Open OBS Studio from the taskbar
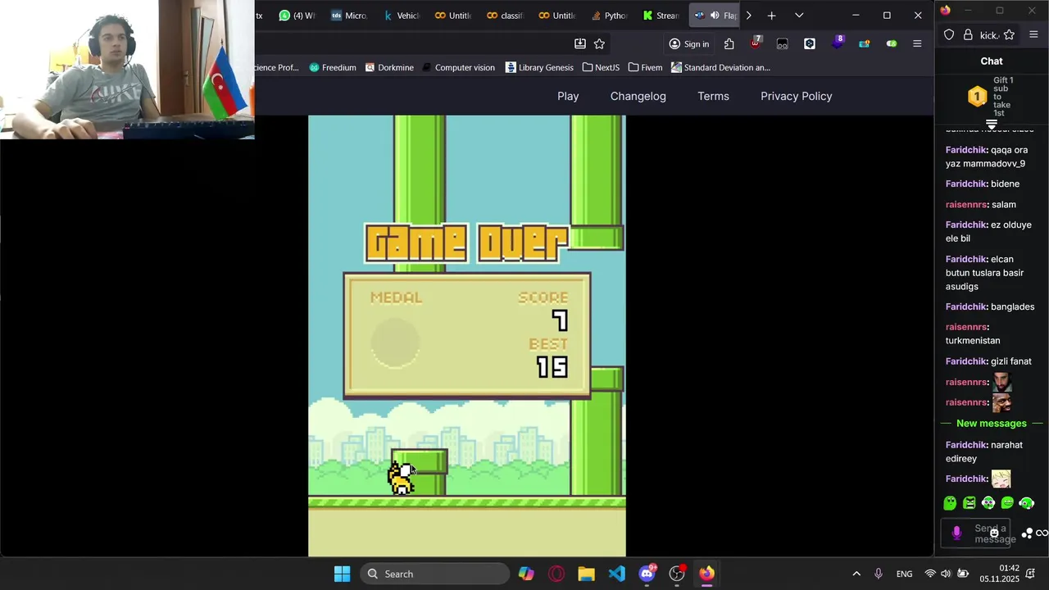Viewport: 1049px width, 590px height. pyautogui.click(x=677, y=574)
